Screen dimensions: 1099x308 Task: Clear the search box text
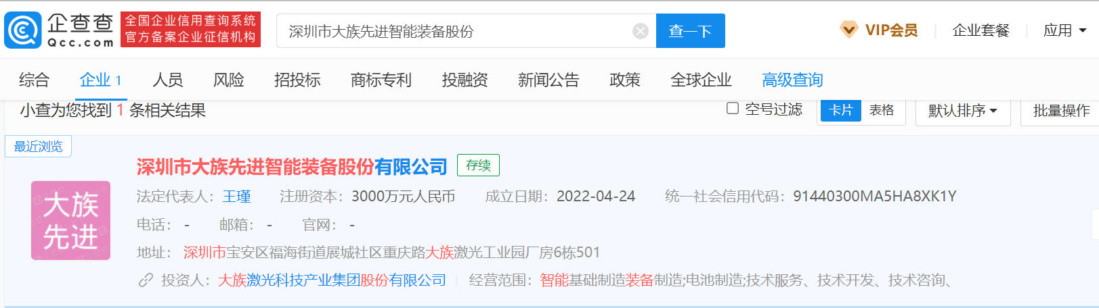click(640, 31)
